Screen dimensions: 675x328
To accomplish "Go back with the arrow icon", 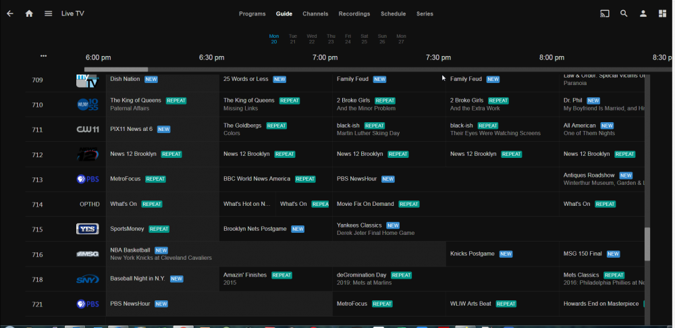I will (10, 13).
